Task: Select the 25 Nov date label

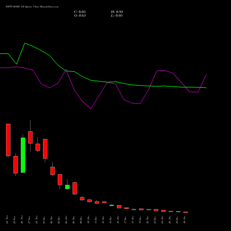Action: pyautogui.click(x=14, y=219)
